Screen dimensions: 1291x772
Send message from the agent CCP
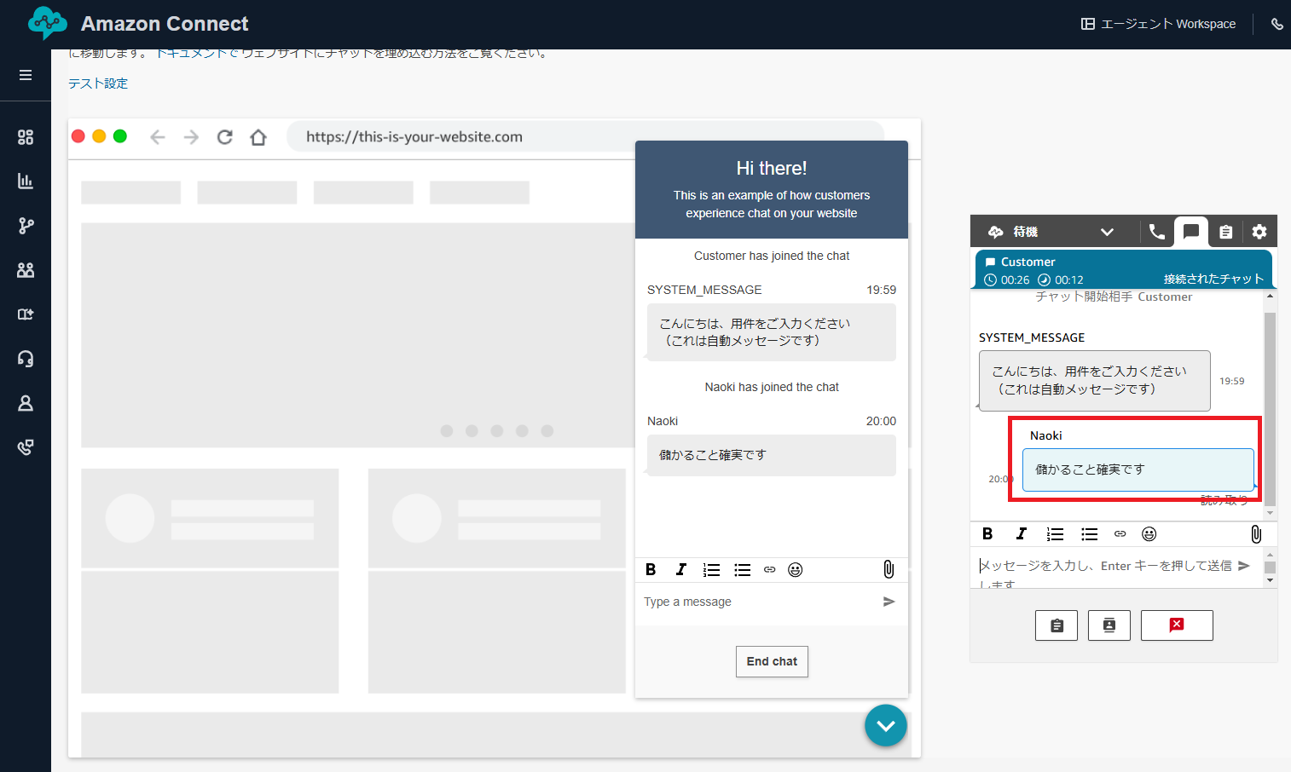[1244, 566]
